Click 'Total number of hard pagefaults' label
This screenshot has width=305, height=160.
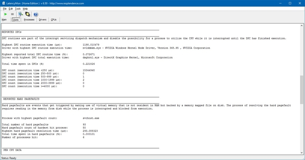[x=25, y=125]
